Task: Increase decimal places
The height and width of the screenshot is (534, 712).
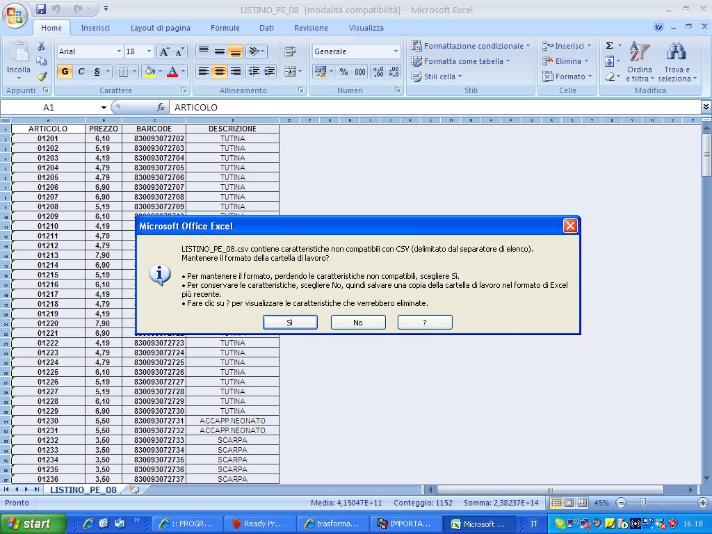Action: point(378,72)
